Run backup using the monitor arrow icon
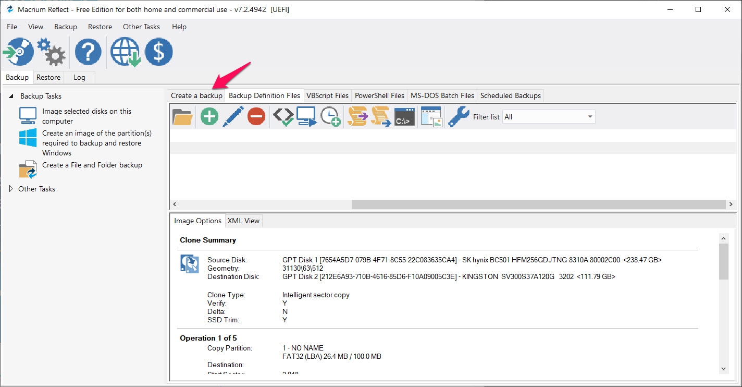Image resolution: width=742 pixels, height=387 pixels. click(307, 117)
